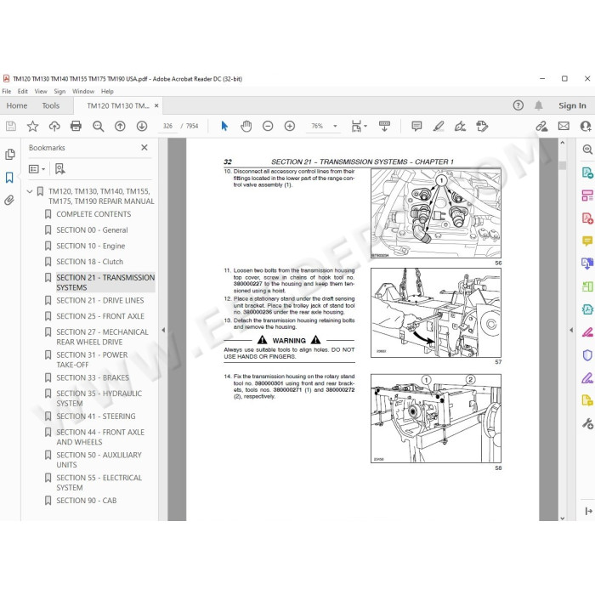The height and width of the screenshot is (595, 595).
Task: Print the document
Action: (76, 126)
